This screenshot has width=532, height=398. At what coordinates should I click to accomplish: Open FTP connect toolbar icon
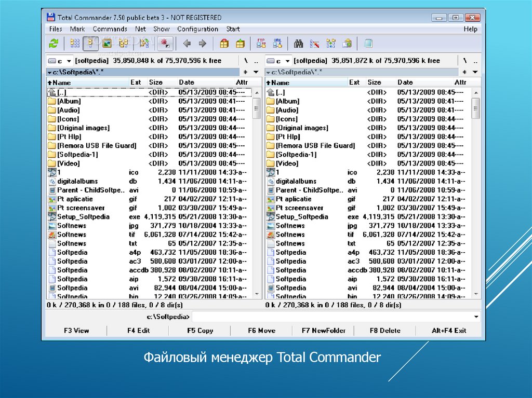[261, 44]
